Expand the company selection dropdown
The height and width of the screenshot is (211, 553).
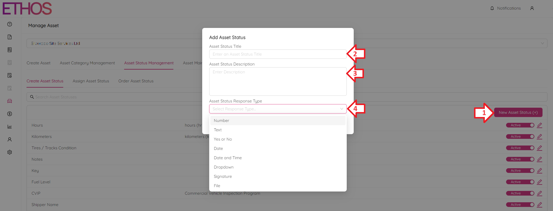pos(543,43)
